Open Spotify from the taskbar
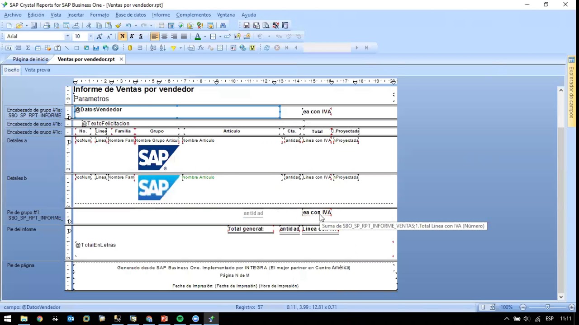The height and width of the screenshot is (325, 579). coord(180,319)
